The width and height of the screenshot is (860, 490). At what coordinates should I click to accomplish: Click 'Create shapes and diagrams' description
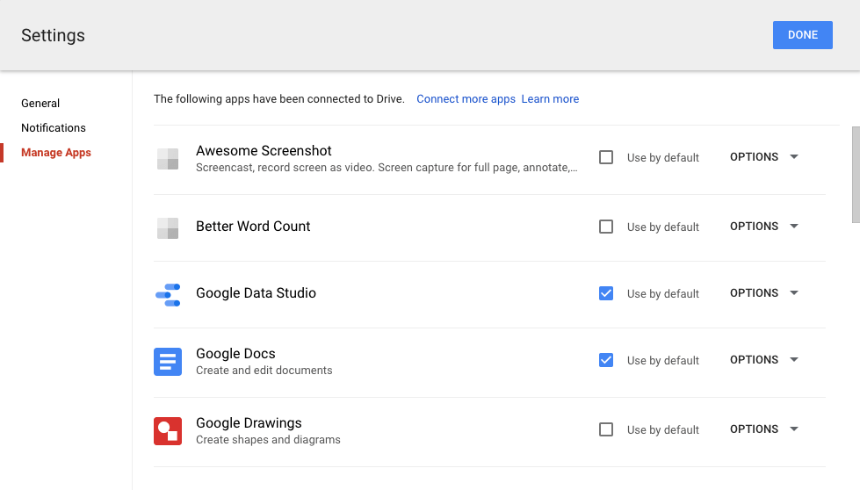[x=268, y=440]
